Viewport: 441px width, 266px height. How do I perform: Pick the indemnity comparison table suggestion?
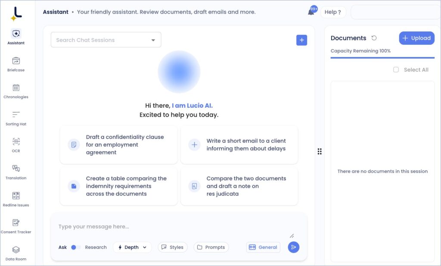coord(119,186)
